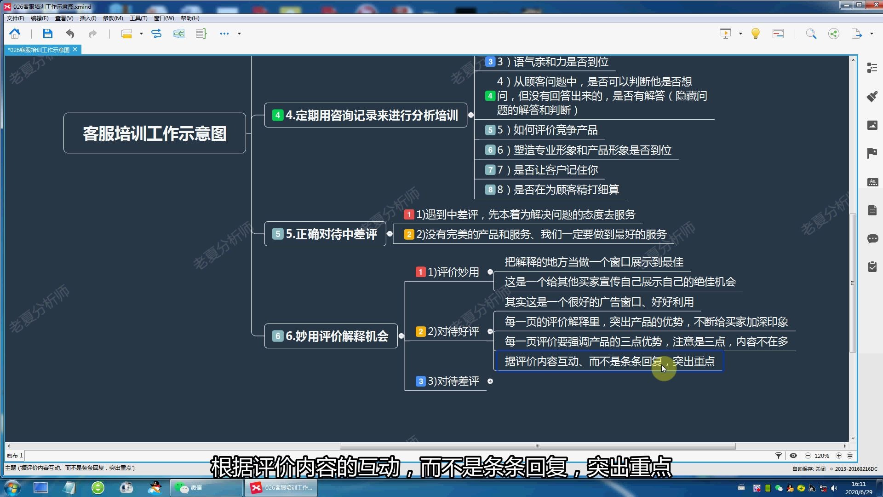Open the dropdown arrow next to the topic insert icon
Viewport: 883px width, 497px height.
pyautogui.click(x=141, y=34)
